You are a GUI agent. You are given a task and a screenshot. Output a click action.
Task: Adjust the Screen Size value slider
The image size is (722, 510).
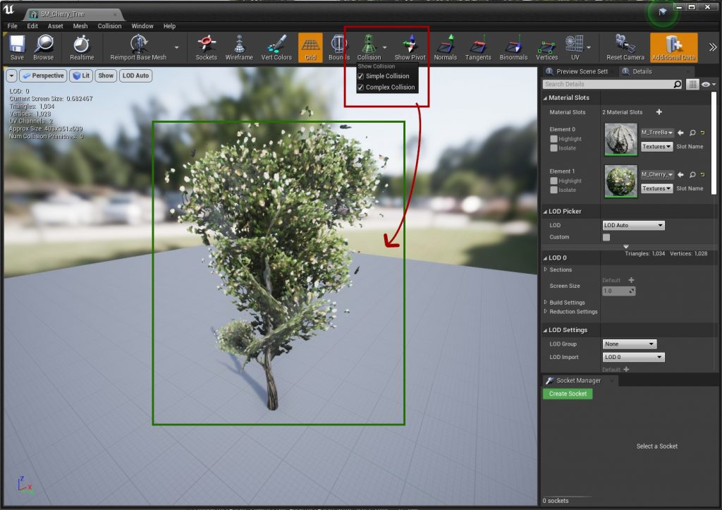[619, 291]
